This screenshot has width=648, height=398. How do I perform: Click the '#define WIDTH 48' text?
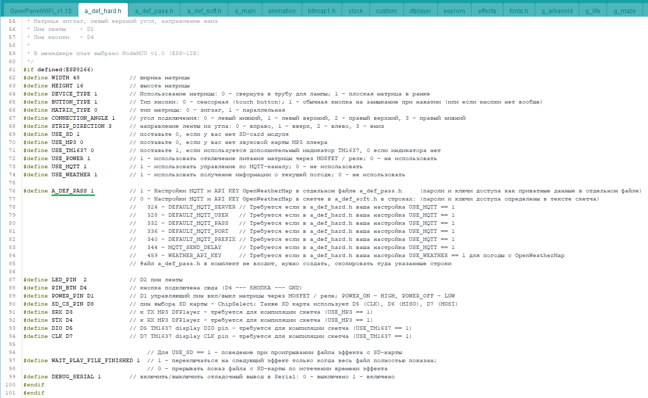(x=52, y=78)
